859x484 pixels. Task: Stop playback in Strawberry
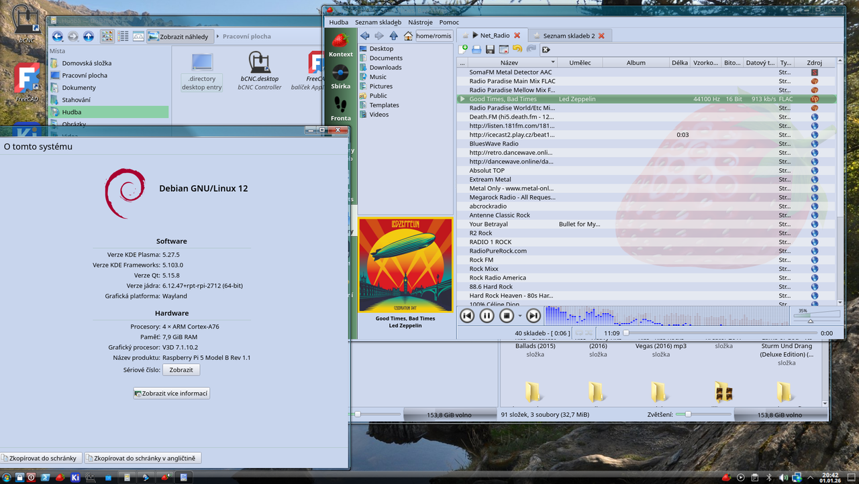point(507,316)
